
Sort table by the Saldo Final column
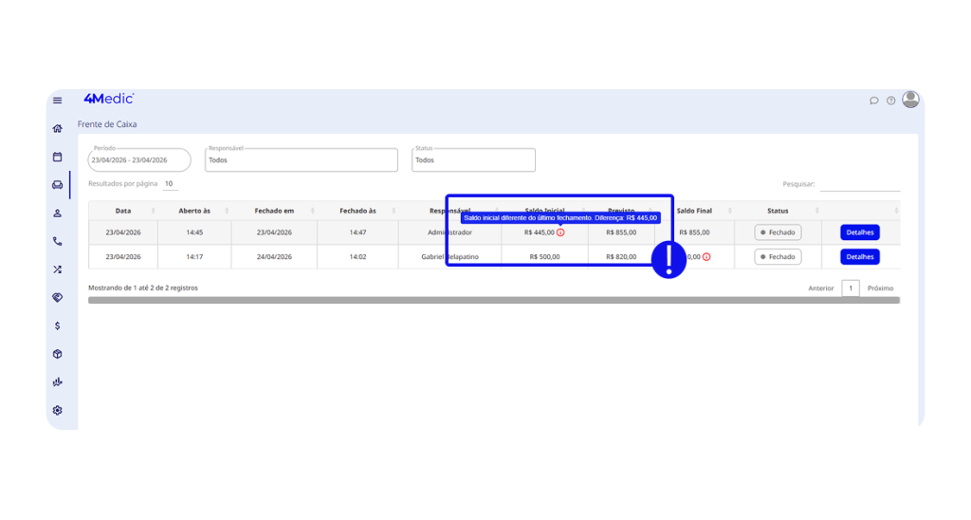tap(694, 211)
